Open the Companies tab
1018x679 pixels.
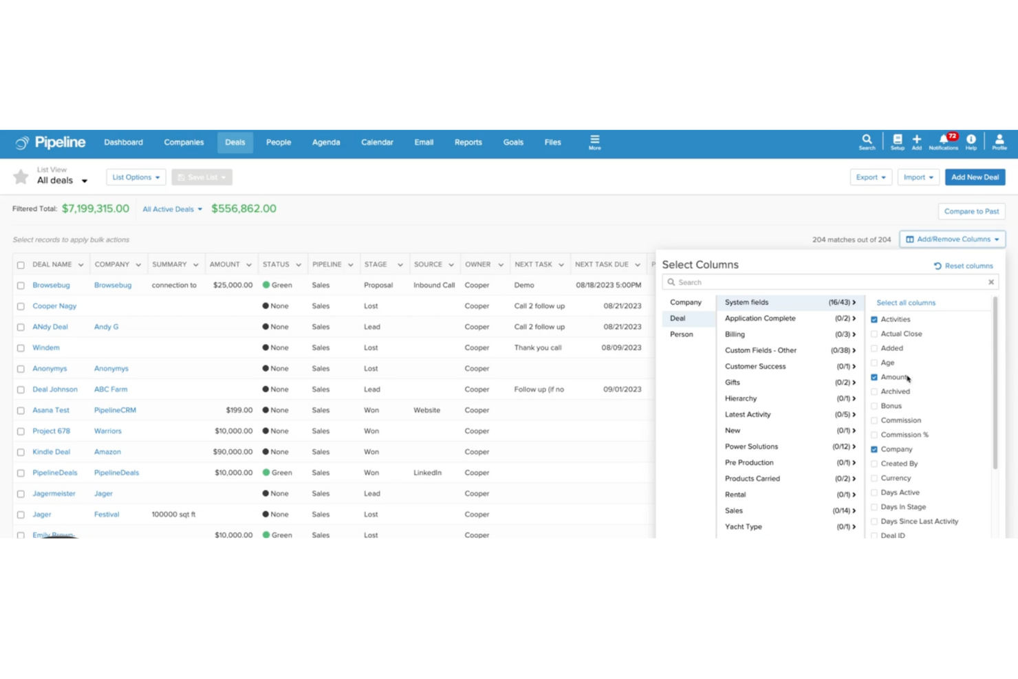coord(184,142)
